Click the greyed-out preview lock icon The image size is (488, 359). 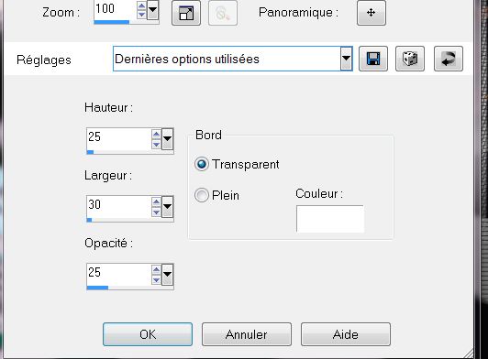tap(223, 13)
